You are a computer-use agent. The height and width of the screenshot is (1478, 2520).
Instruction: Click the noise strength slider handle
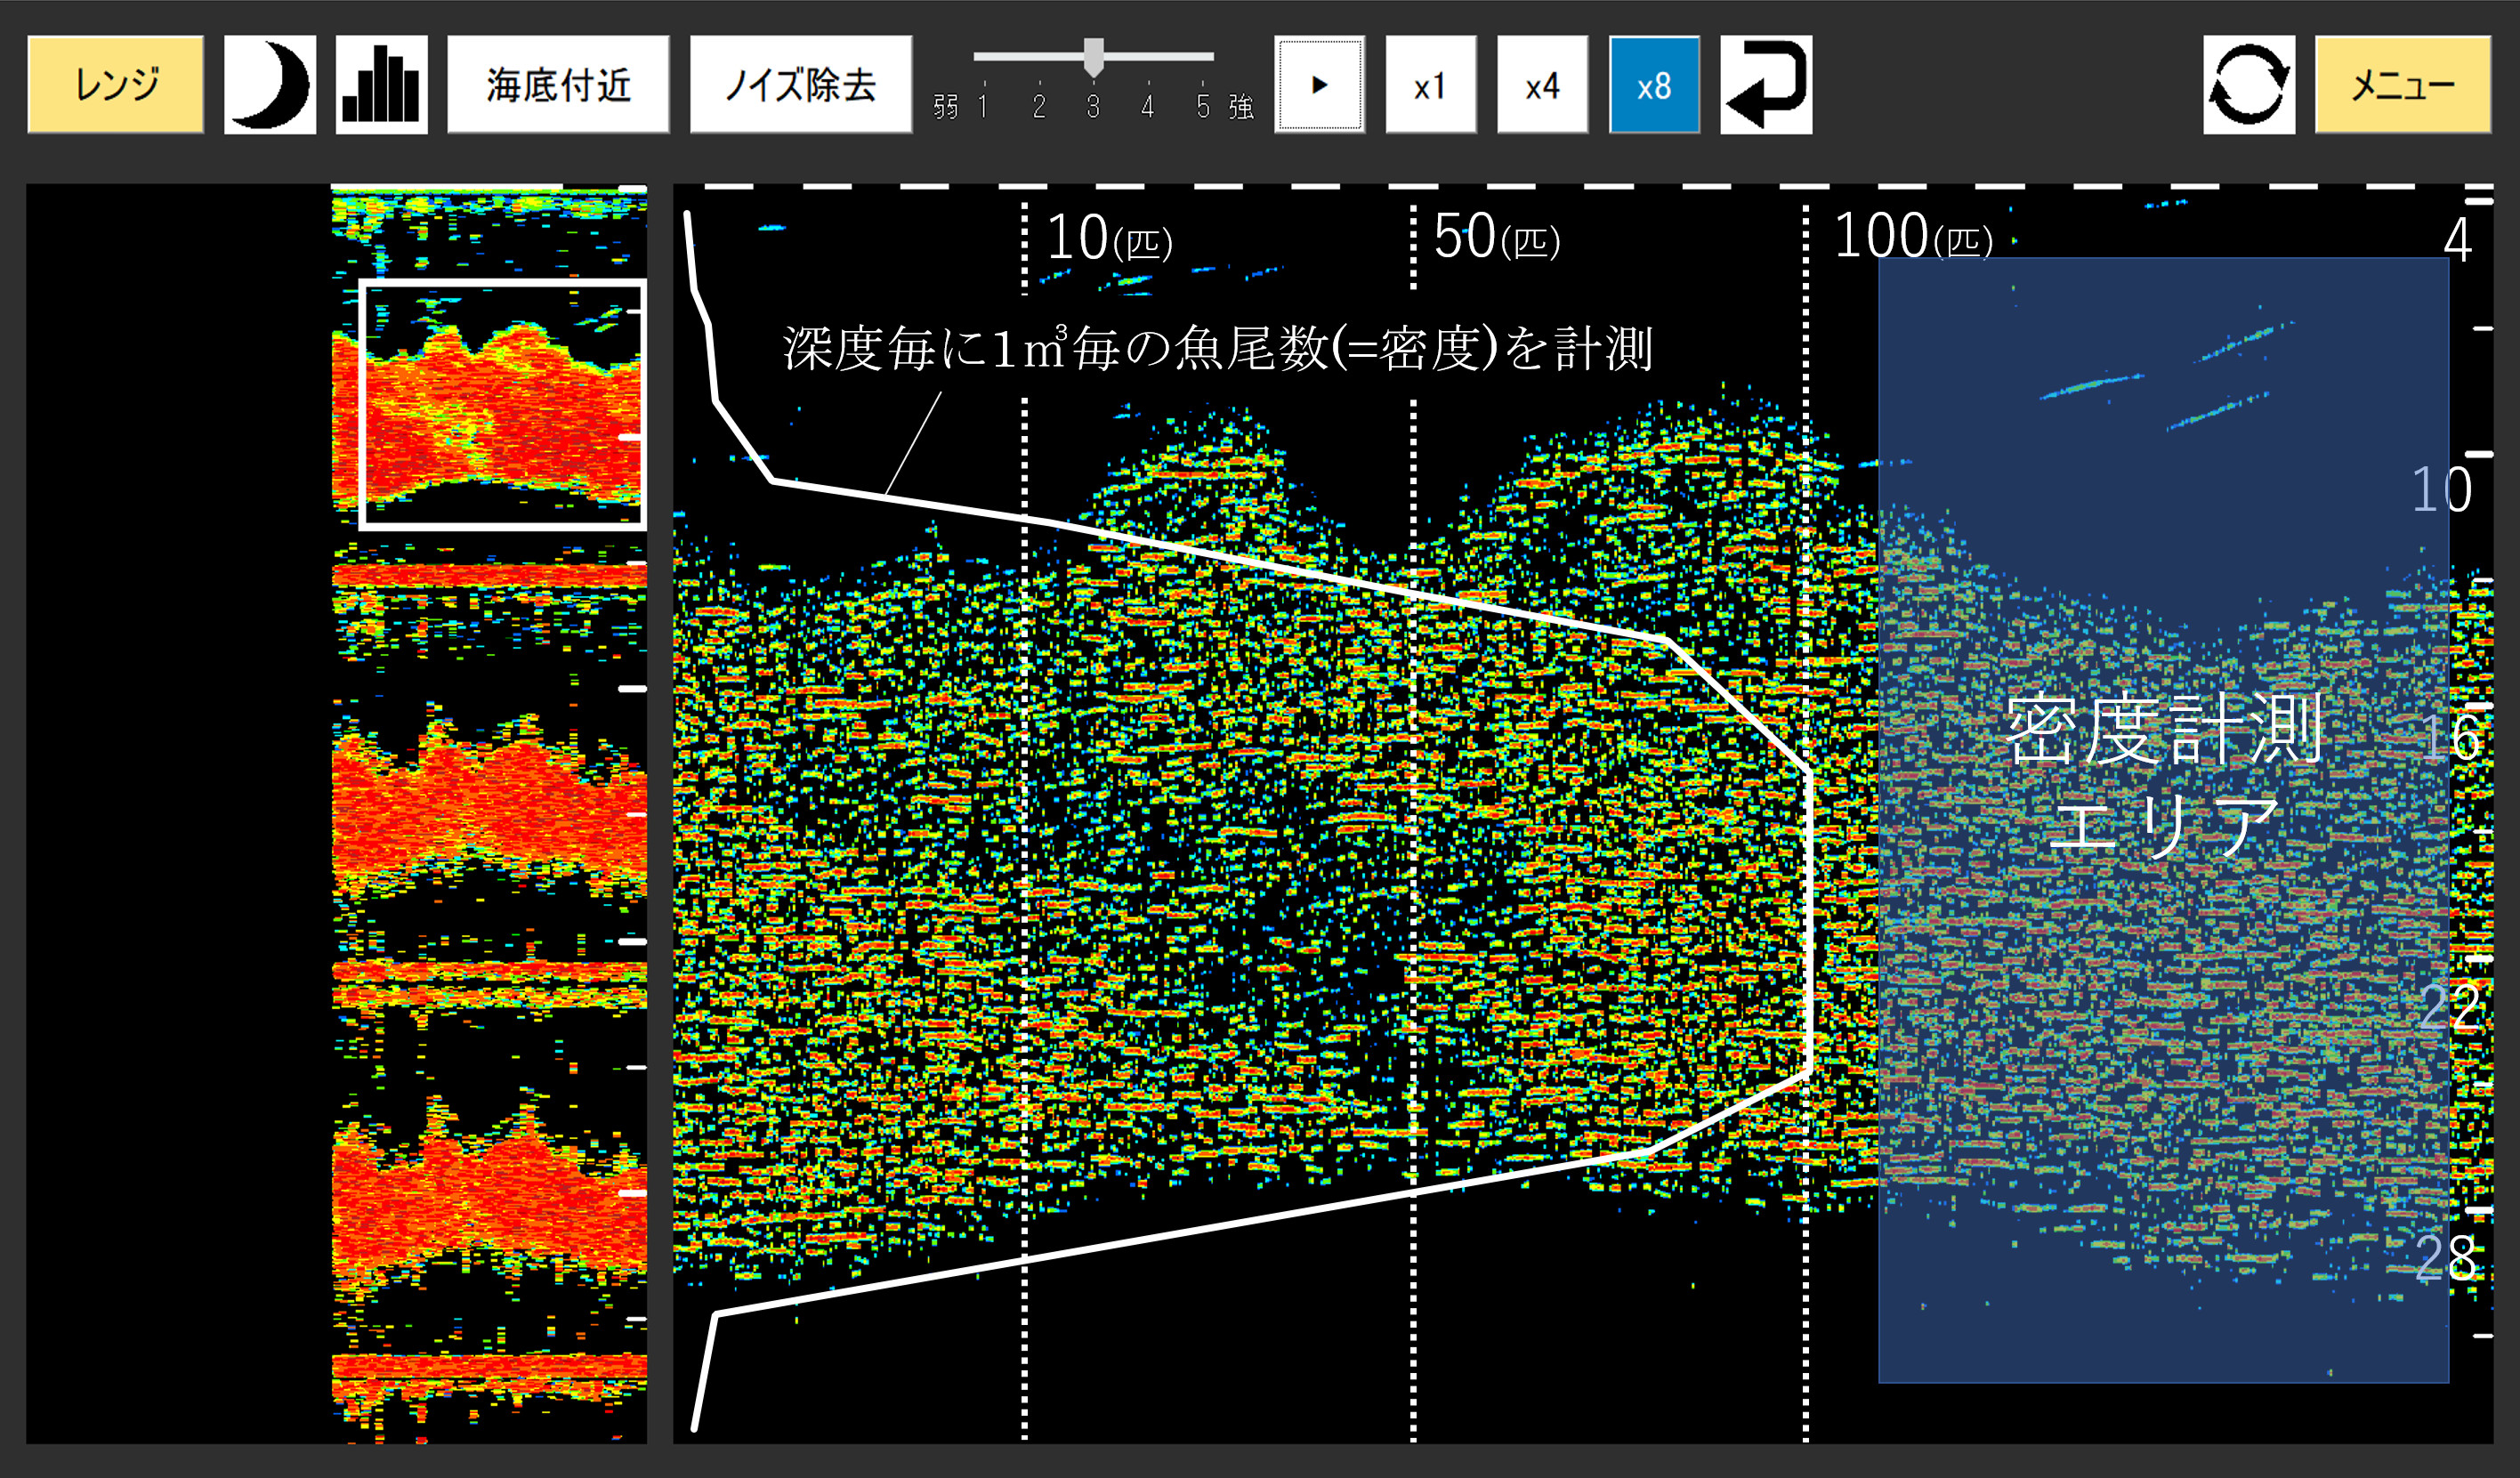pyautogui.click(x=1094, y=57)
